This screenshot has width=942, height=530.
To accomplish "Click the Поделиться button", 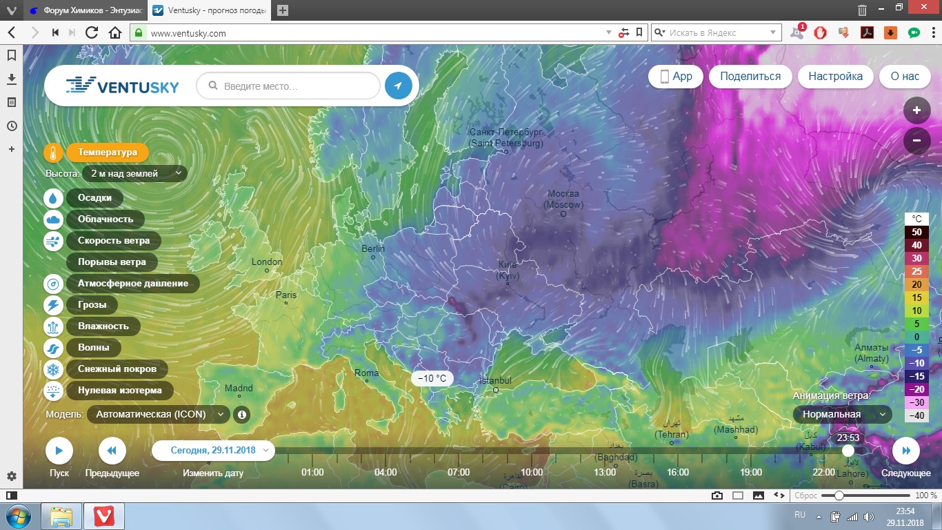I will click(x=750, y=77).
